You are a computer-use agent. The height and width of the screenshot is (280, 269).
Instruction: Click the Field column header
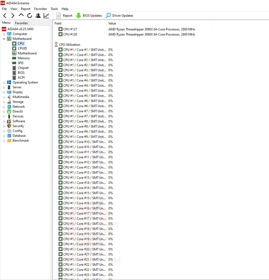tap(80, 23)
